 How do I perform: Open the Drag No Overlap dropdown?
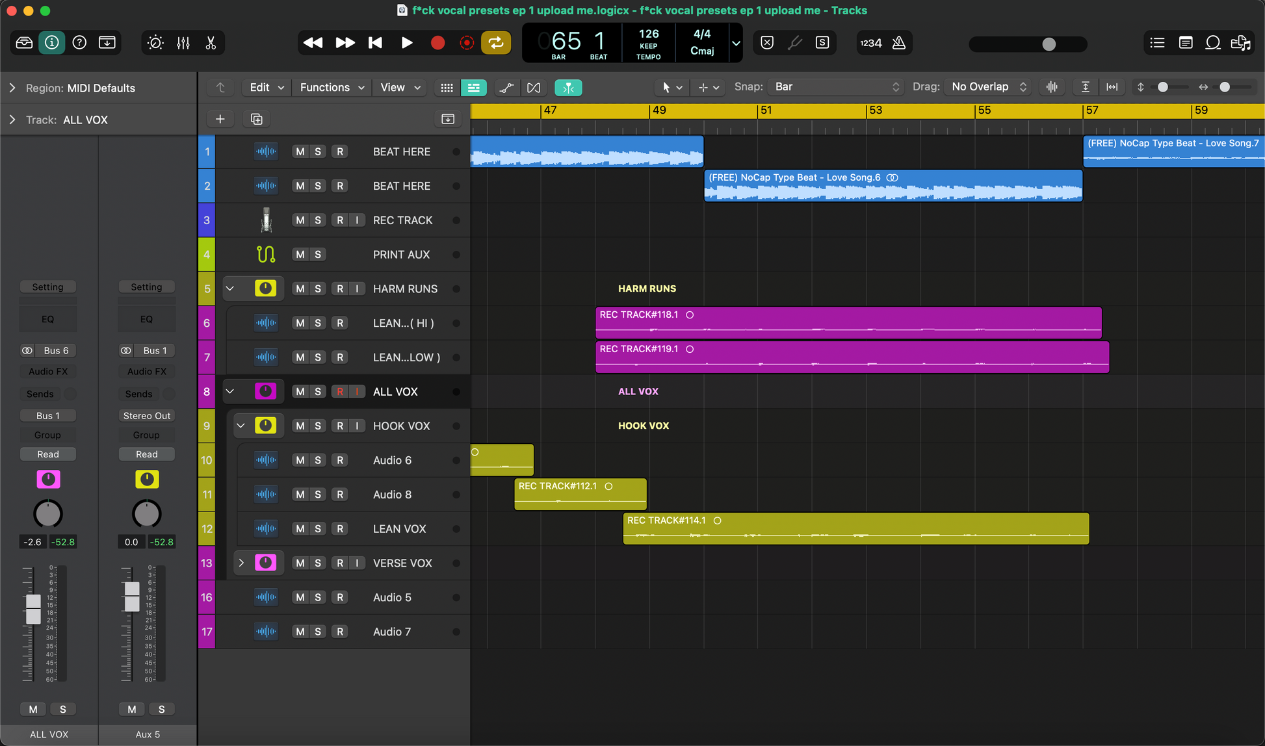pyautogui.click(x=988, y=87)
